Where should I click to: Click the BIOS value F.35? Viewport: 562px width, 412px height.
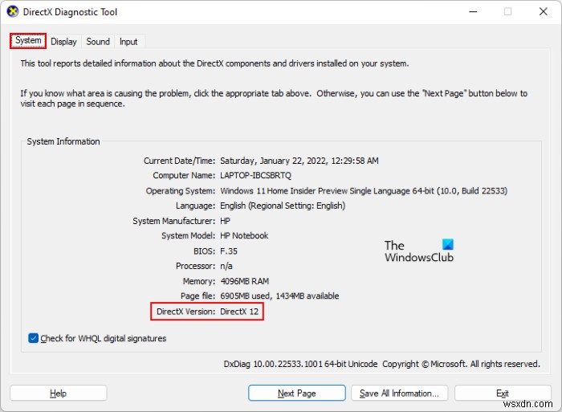click(229, 251)
